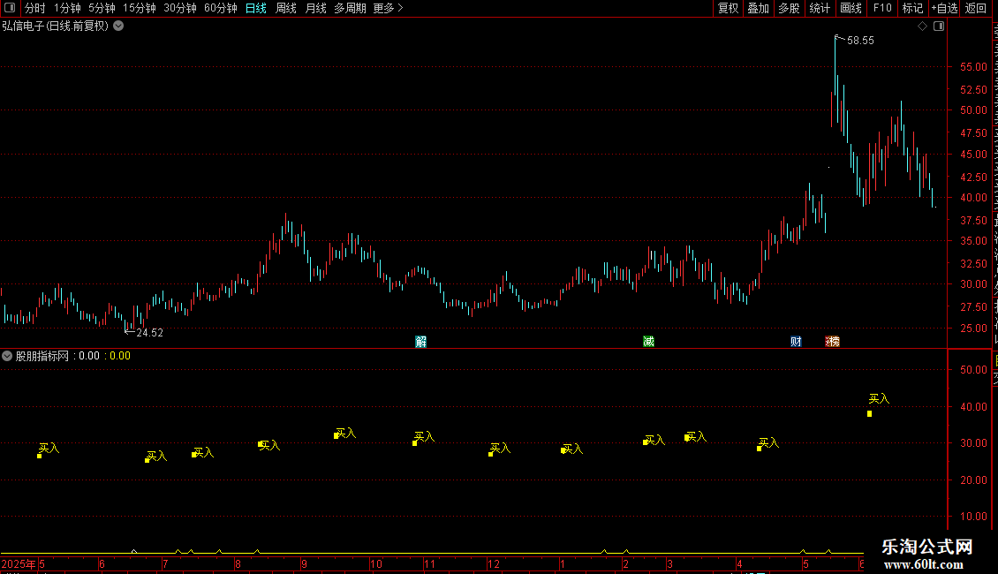The image size is (998, 574).
Task: Click the 2025年 label on time axis
Action: tap(19, 563)
